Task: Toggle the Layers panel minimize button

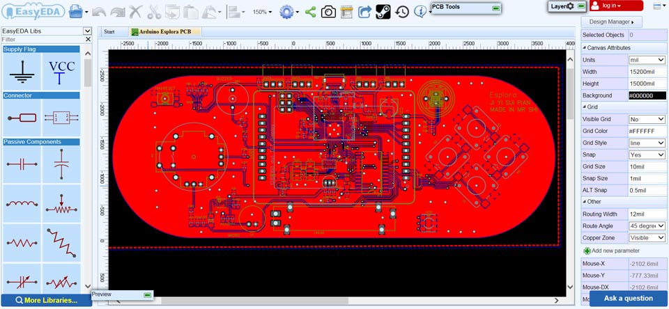Action: click(580, 6)
